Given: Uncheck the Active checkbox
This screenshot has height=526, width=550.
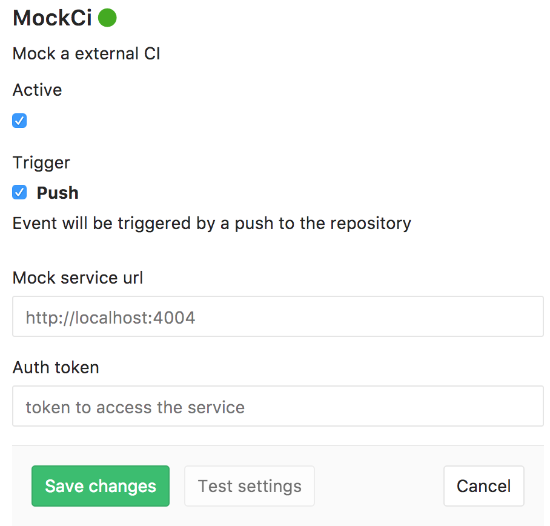Looking at the screenshot, I should (x=19, y=121).
